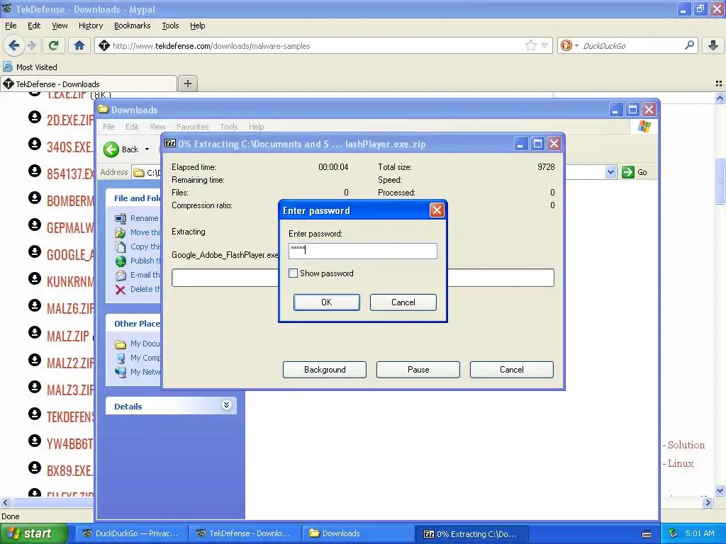This screenshot has height=544, width=726.
Task: Switch to DuckDuckGo taskbar window
Action: coord(130,533)
